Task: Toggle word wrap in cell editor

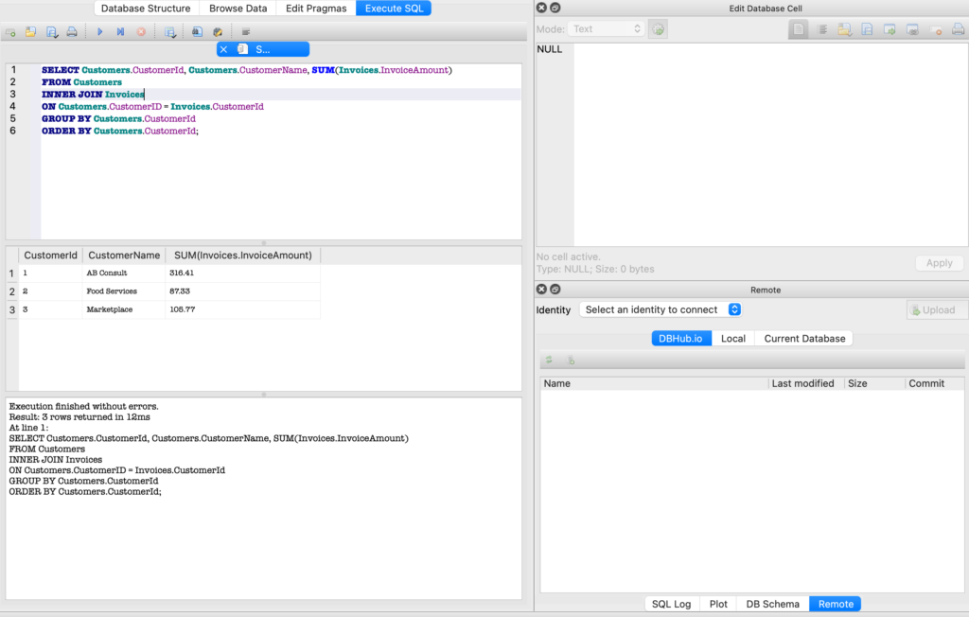Action: [x=822, y=29]
